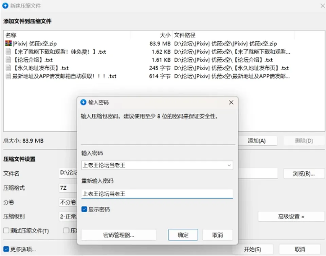Open the 密码管理器... button
The width and height of the screenshot is (326, 256).
tap(119, 235)
